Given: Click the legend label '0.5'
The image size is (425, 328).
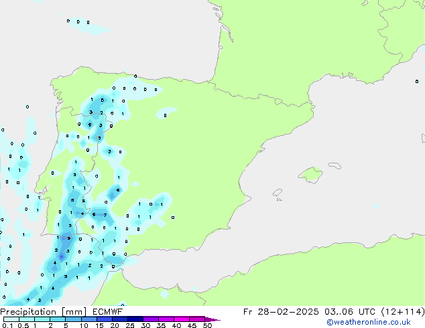Looking at the screenshot, I should (23, 325).
